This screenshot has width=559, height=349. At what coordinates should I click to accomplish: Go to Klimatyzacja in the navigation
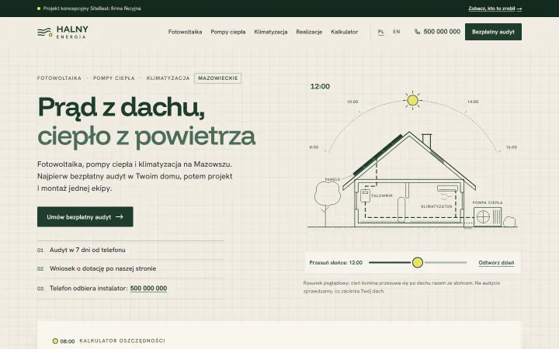(271, 32)
